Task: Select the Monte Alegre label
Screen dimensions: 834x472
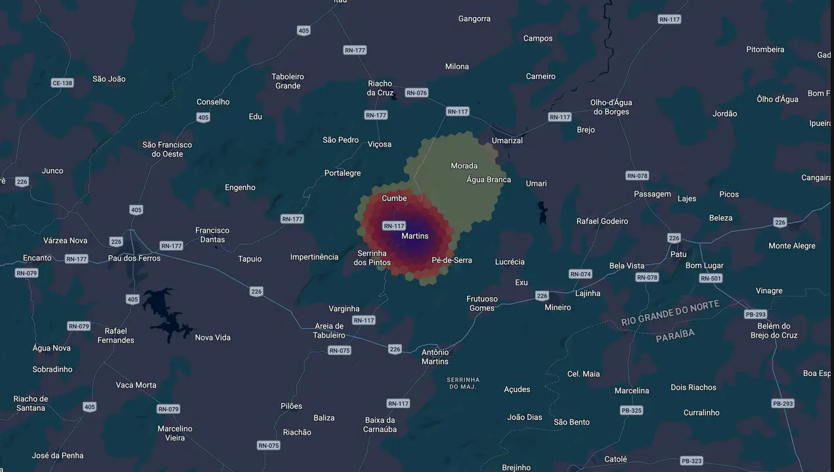Action: click(x=792, y=246)
